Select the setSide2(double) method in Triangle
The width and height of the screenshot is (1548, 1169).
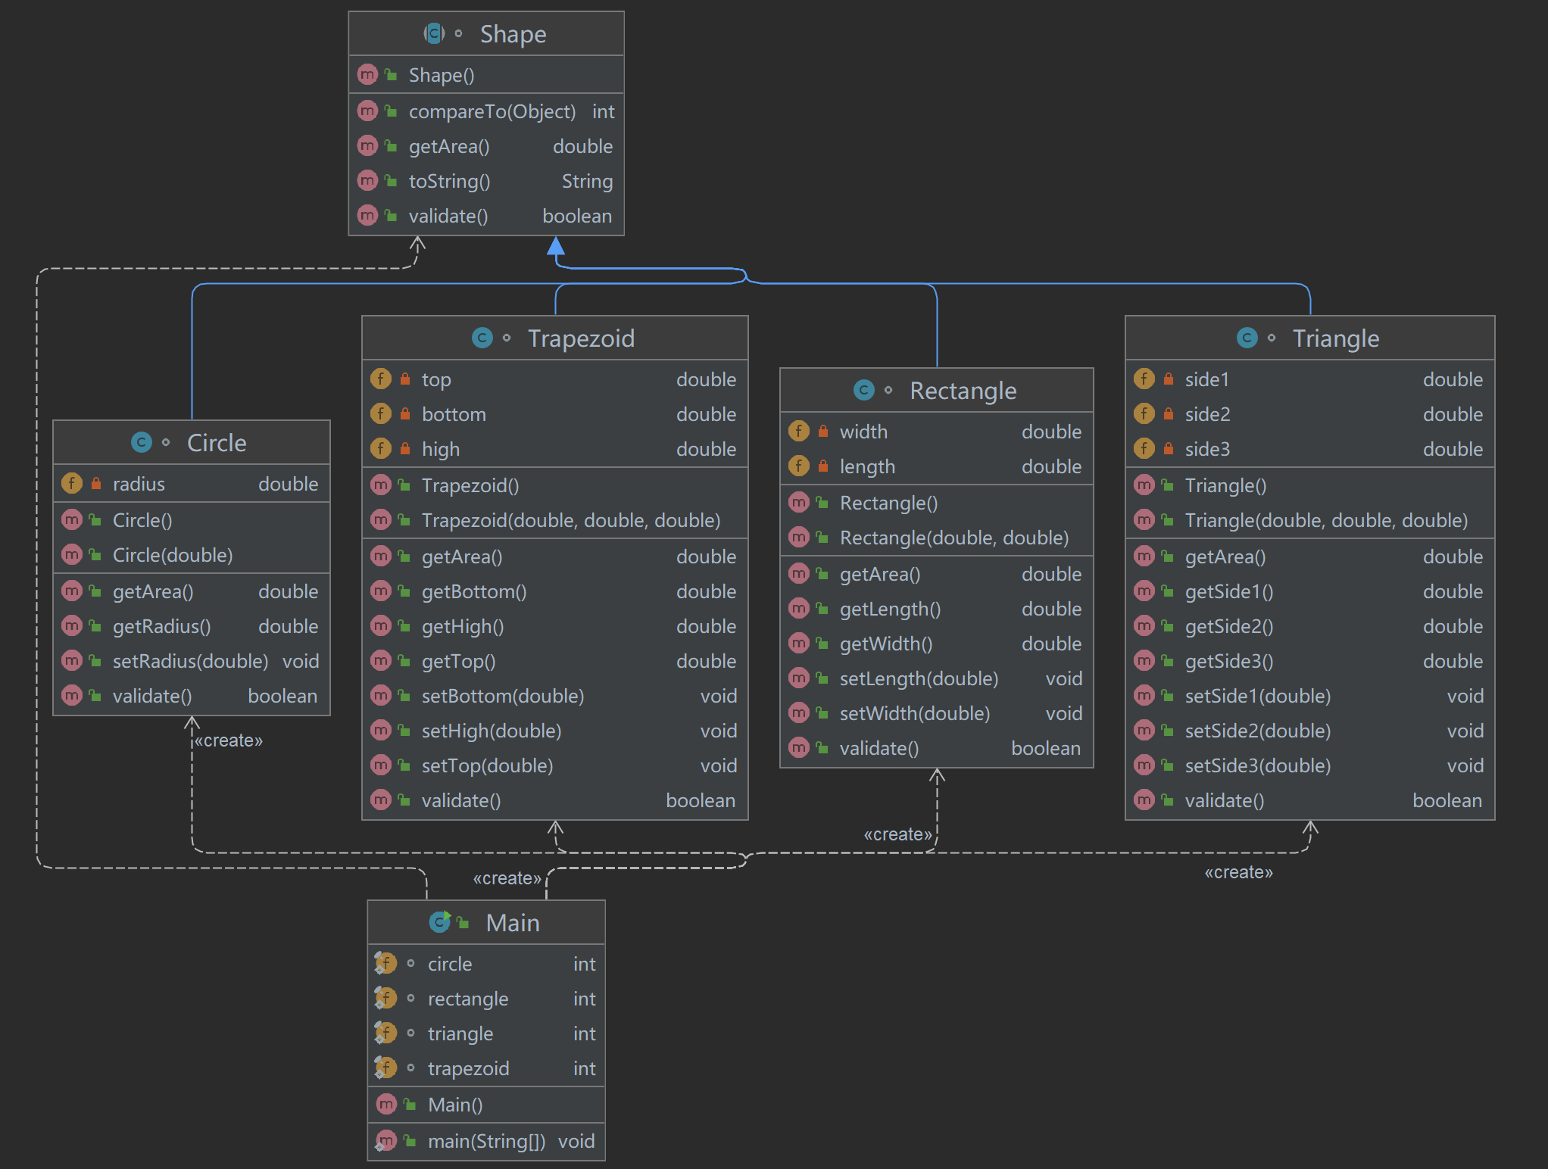(x=1257, y=731)
